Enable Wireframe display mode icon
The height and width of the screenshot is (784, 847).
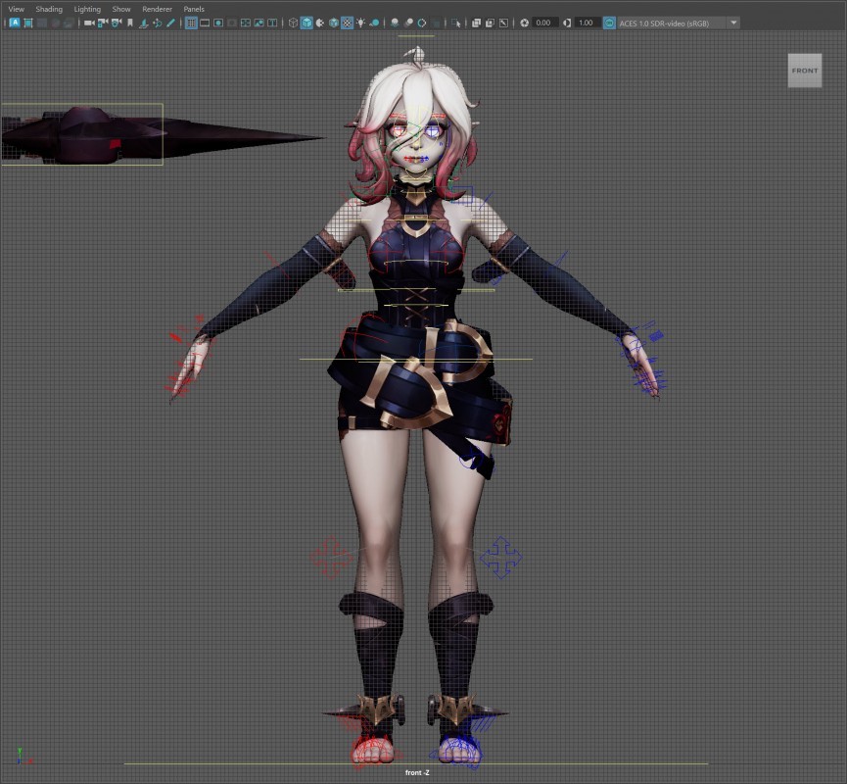pyautogui.click(x=293, y=23)
